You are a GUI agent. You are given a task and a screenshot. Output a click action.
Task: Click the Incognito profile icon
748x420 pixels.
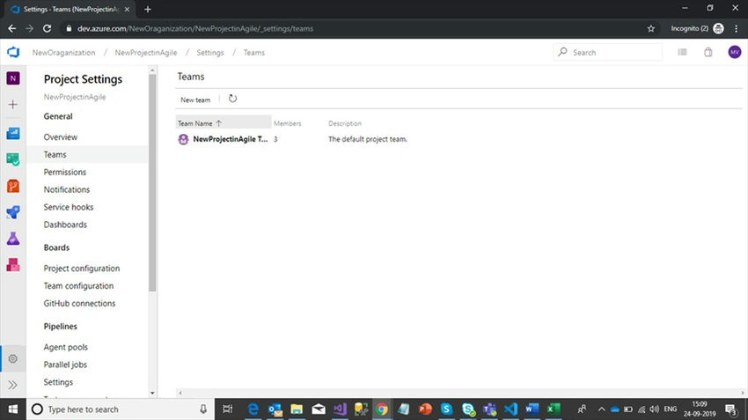tap(718, 29)
